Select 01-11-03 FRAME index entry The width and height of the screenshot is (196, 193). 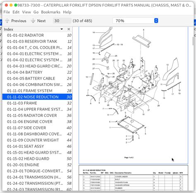pyautogui.click(x=37, y=103)
